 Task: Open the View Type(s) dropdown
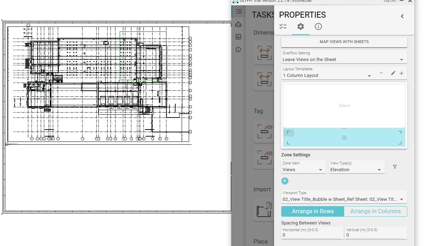[x=357, y=167]
